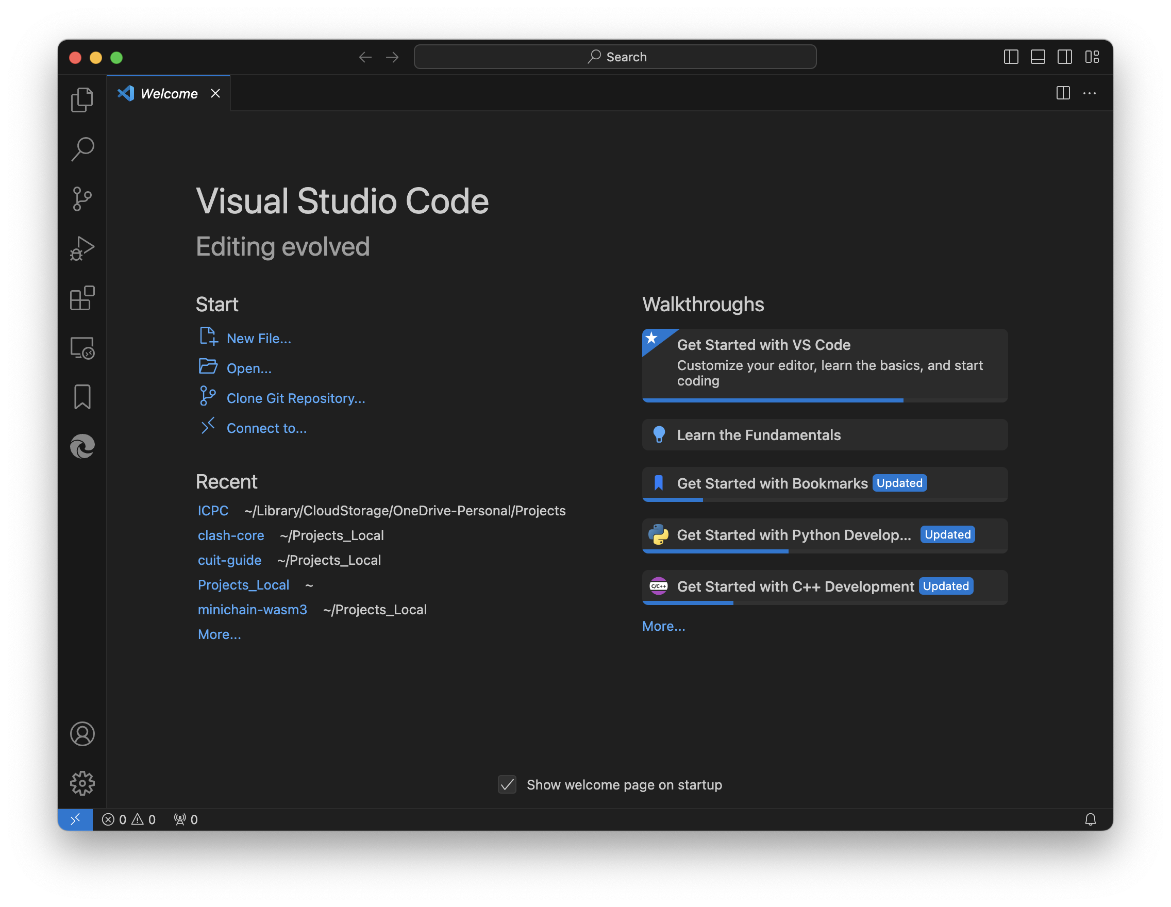Viewport: 1171px width, 907px height.
Task: Open Get Started with Python Development walkthrough
Action: click(x=794, y=535)
